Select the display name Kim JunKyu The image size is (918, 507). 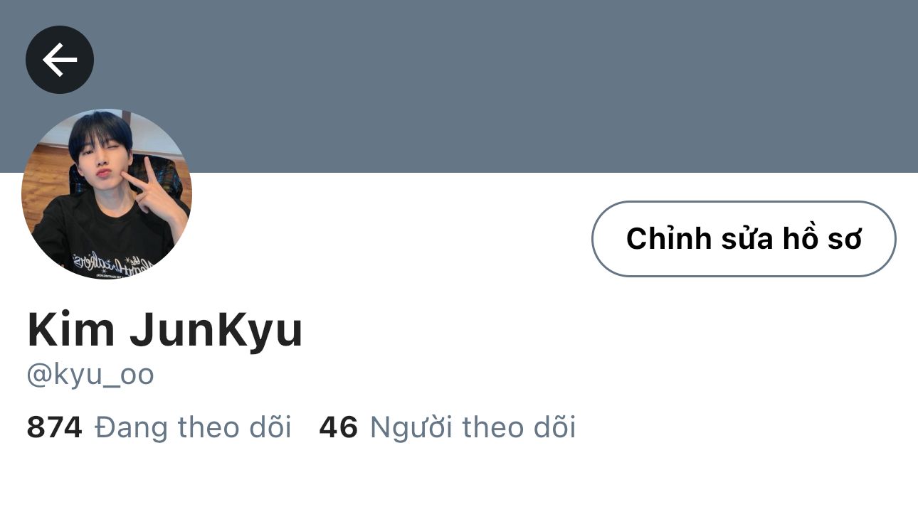165,330
